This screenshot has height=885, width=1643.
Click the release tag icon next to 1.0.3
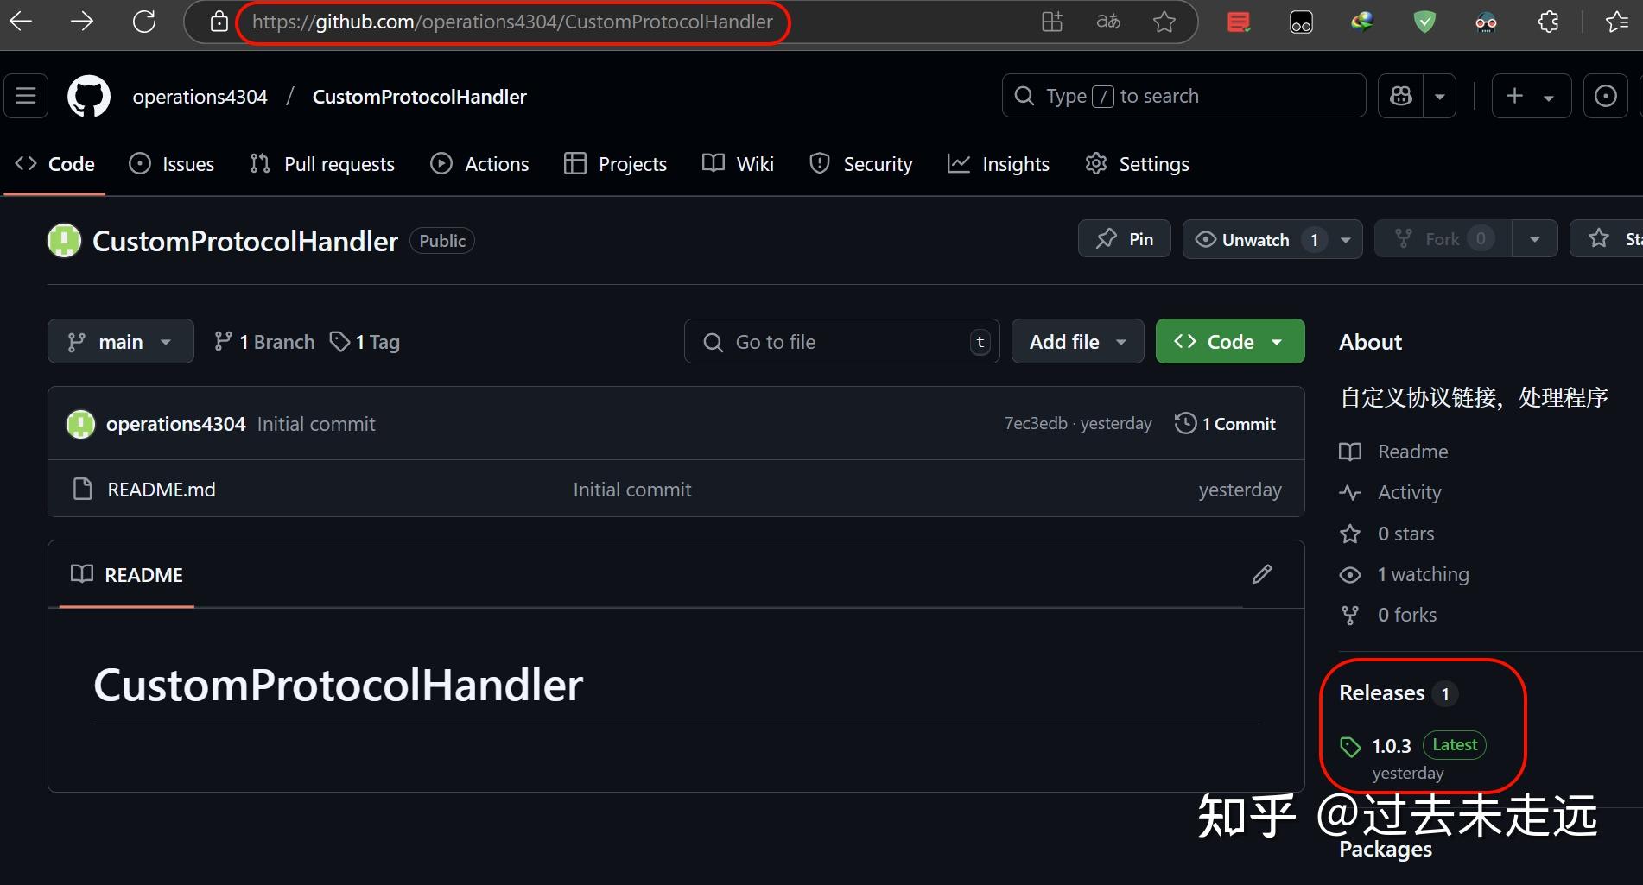pos(1350,745)
